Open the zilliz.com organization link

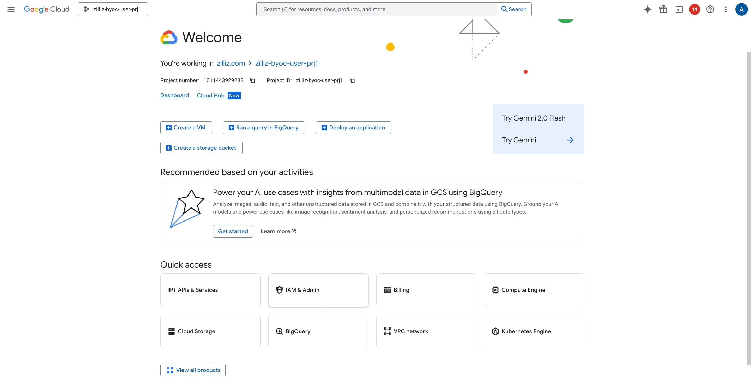[x=231, y=63]
